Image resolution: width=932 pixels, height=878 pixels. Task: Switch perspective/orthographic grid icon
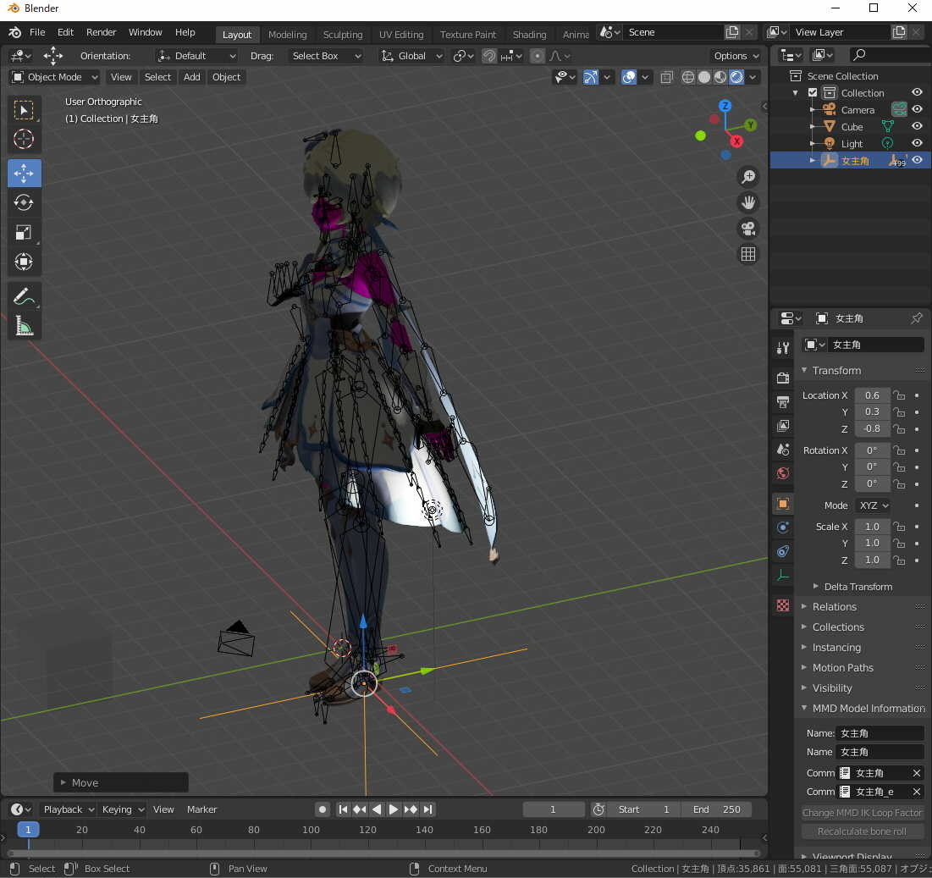coord(748,254)
